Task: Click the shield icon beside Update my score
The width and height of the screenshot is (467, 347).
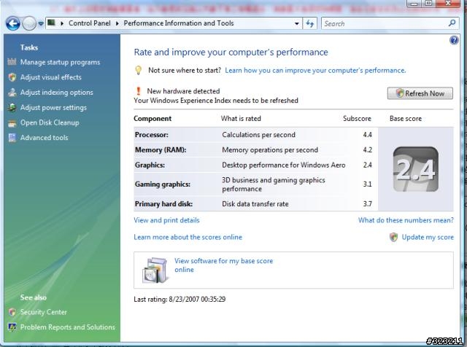Action: [x=393, y=237]
